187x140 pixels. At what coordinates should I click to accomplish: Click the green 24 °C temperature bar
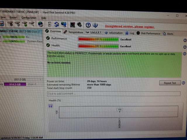(x=14, y=41)
